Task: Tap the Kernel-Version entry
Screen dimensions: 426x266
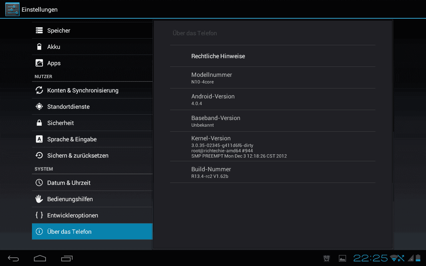Action: coord(273,147)
